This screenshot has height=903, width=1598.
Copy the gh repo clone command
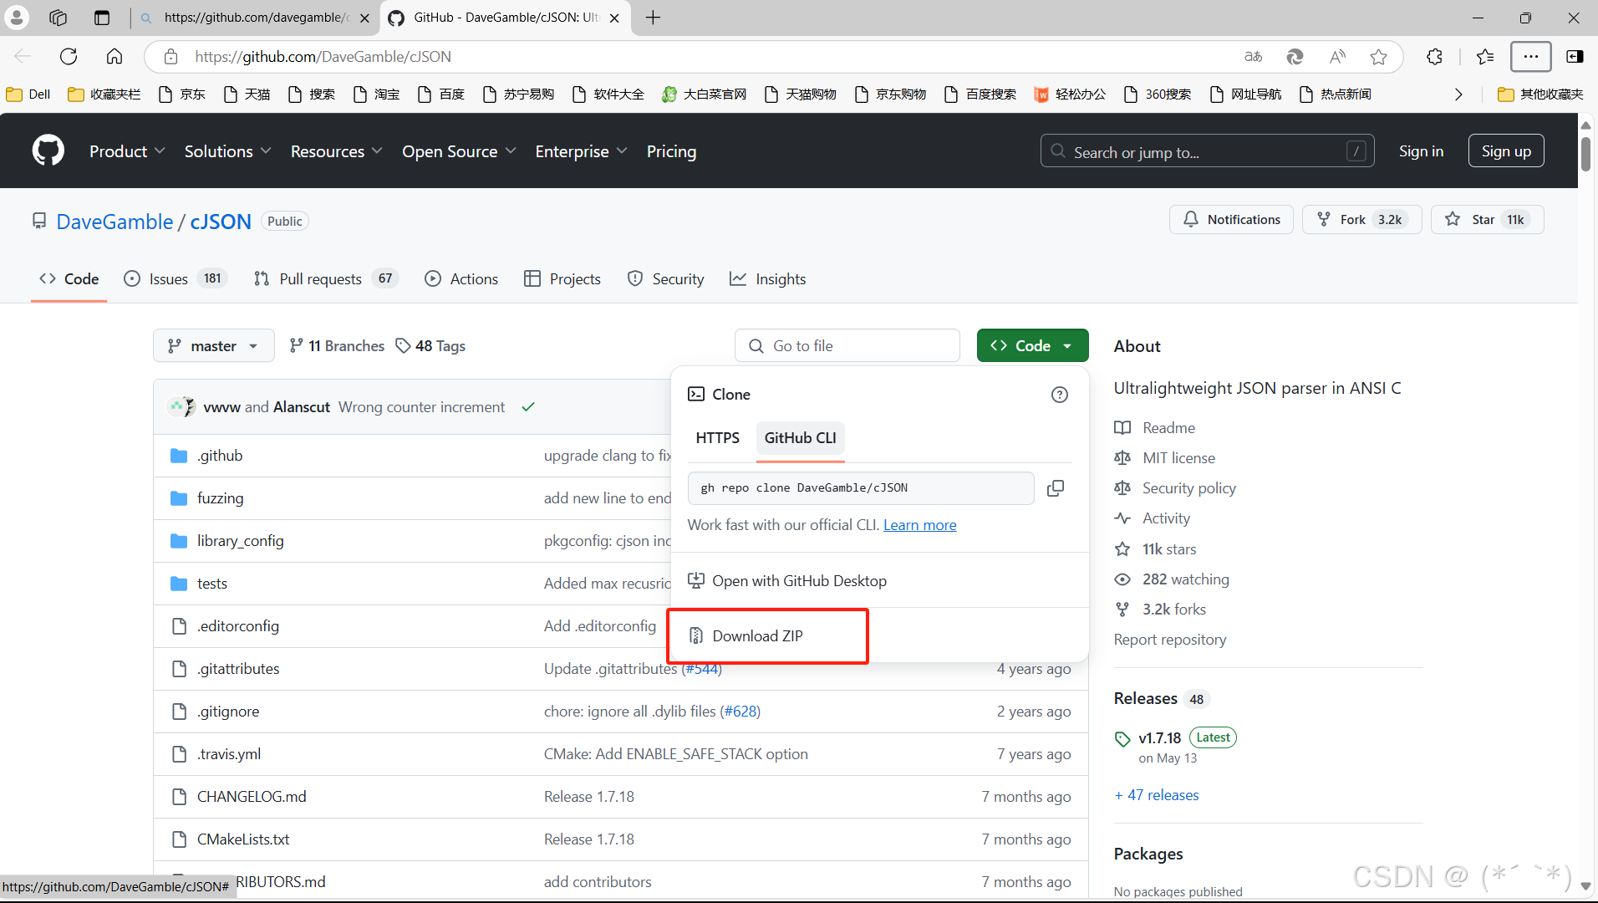1056,488
